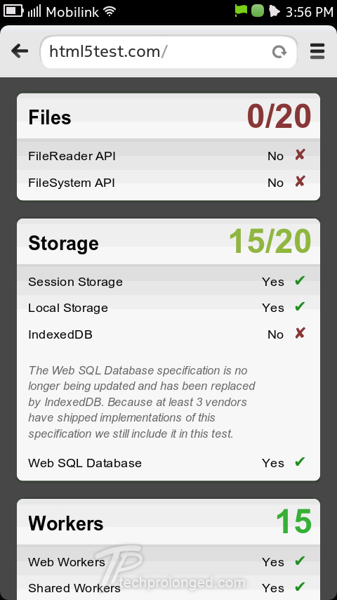Tap the Workers section header

(x=168, y=522)
